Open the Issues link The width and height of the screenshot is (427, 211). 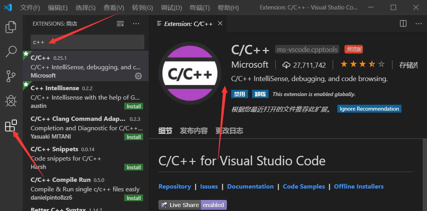pos(209,187)
